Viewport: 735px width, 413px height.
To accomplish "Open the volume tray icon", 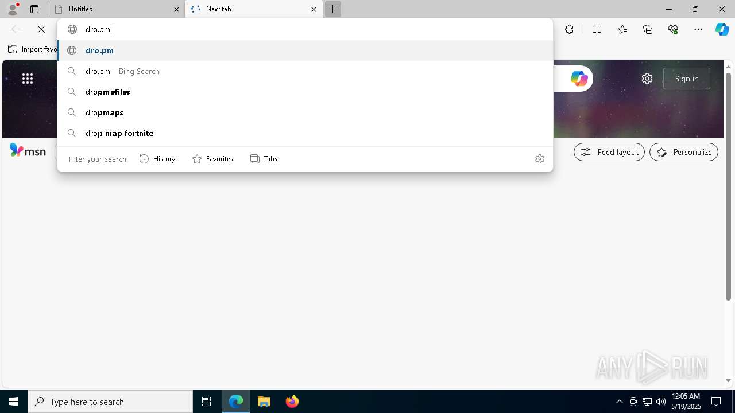I will (660, 402).
